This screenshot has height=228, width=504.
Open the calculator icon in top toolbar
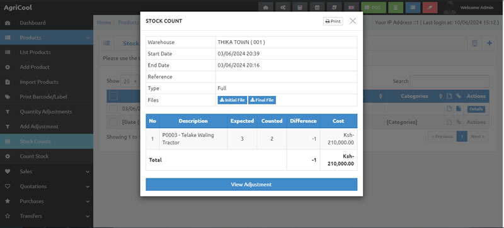(300, 8)
